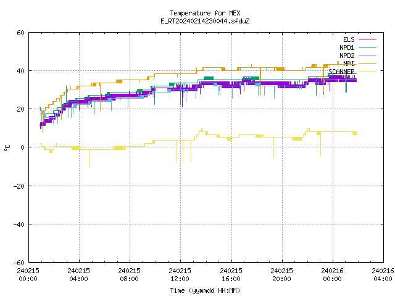Click the x-axis tick label 240216 00:00
395x296 pixels.
click(332, 275)
